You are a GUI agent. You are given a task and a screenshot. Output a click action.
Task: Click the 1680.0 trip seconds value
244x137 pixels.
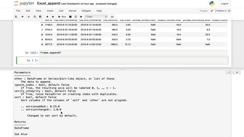pos(114,44)
